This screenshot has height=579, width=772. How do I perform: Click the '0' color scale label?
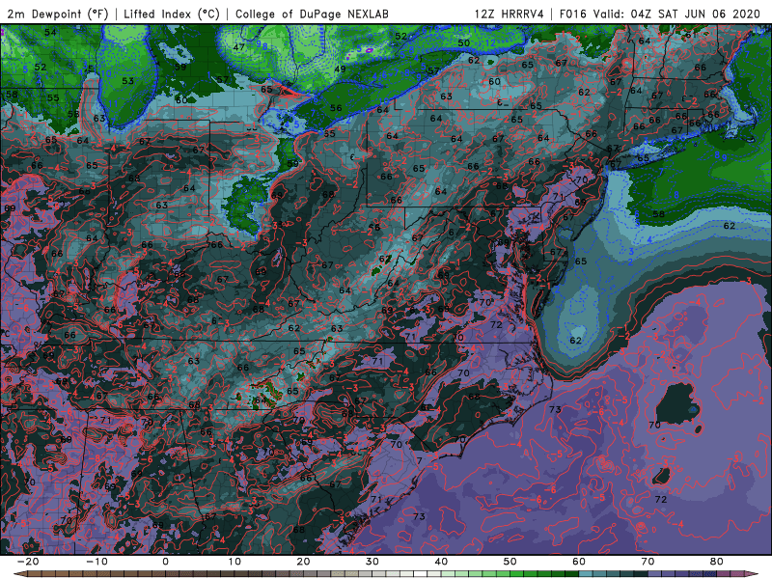[165, 562]
